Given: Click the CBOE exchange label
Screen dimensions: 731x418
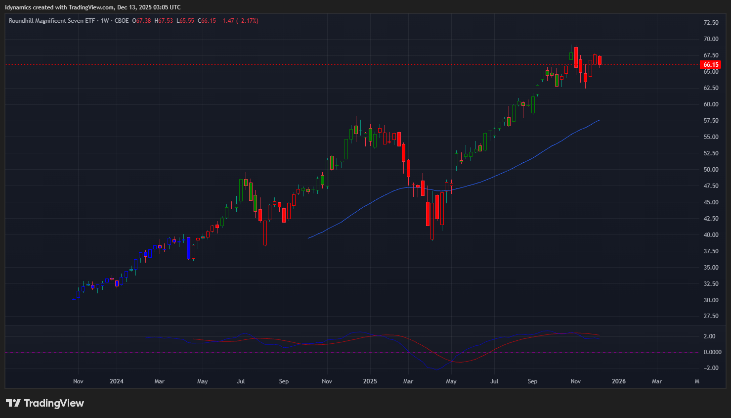Looking at the screenshot, I should [122, 21].
